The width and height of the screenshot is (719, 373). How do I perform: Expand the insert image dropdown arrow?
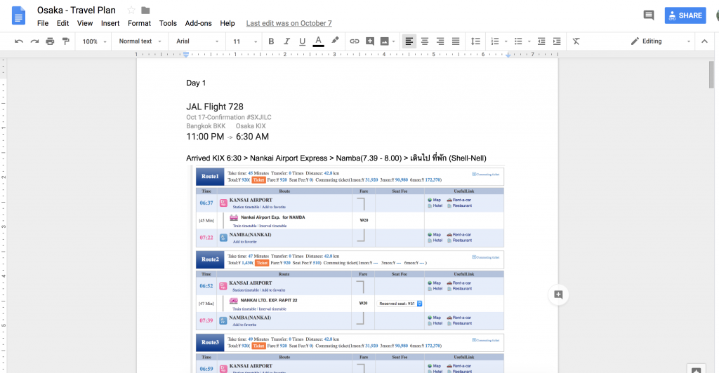(x=393, y=41)
